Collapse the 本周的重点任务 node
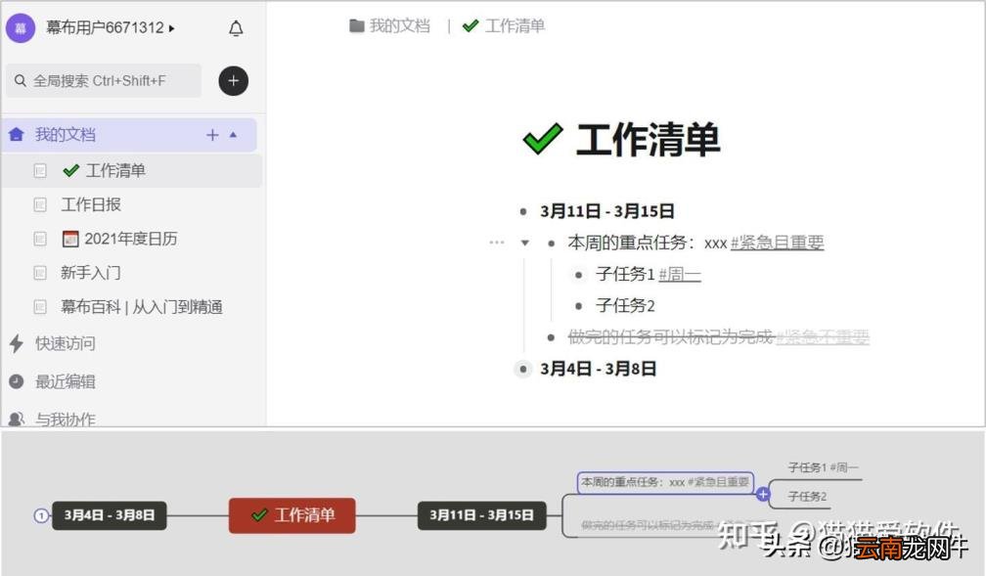986x576 pixels. pos(524,243)
